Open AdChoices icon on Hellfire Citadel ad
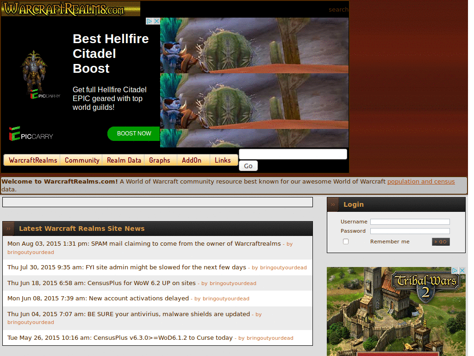Screen dimensions: 474x356 (150, 21)
